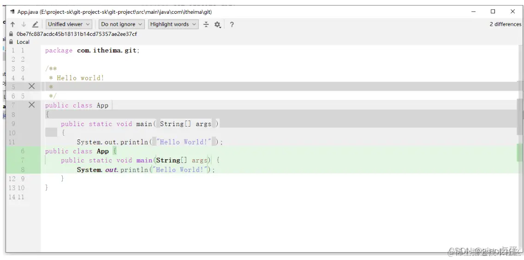Close the App.java diff window
The image size is (524, 260).
coord(512,12)
